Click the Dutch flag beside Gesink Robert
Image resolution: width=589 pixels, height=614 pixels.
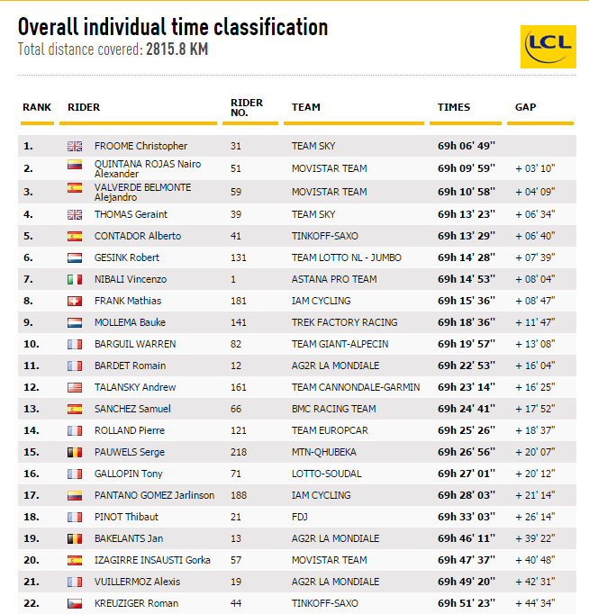[x=75, y=257]
